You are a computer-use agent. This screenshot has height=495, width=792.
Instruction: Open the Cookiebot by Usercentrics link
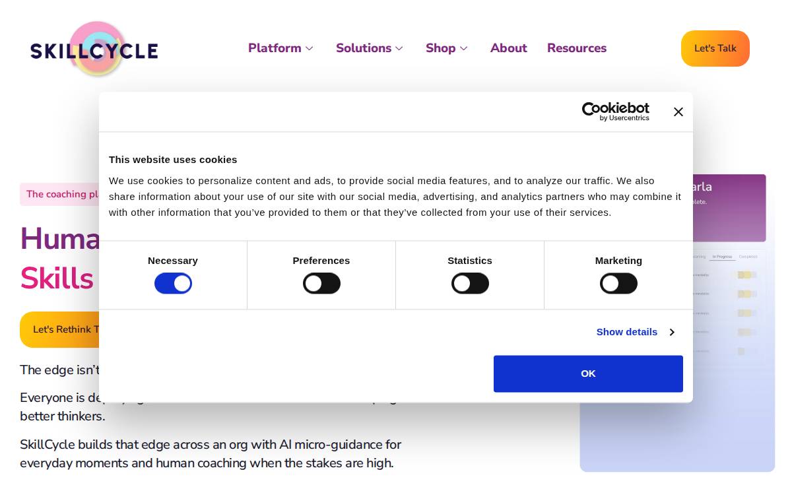tap(616, 112)
